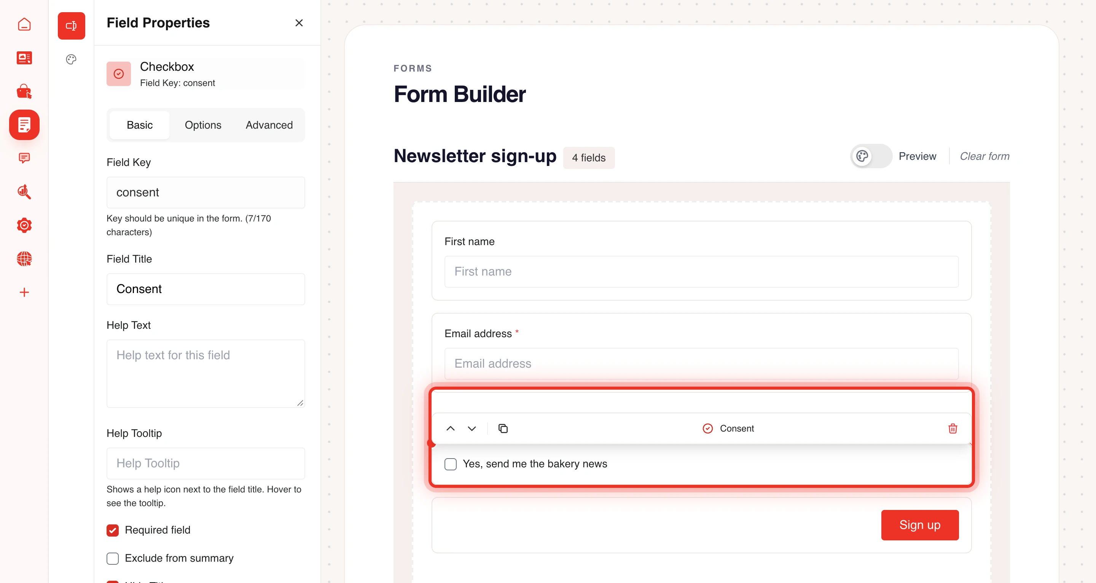Click the Checkbox field type icon
The height and width of the screenshot is (583, 1096).
(x=119, y=74)
